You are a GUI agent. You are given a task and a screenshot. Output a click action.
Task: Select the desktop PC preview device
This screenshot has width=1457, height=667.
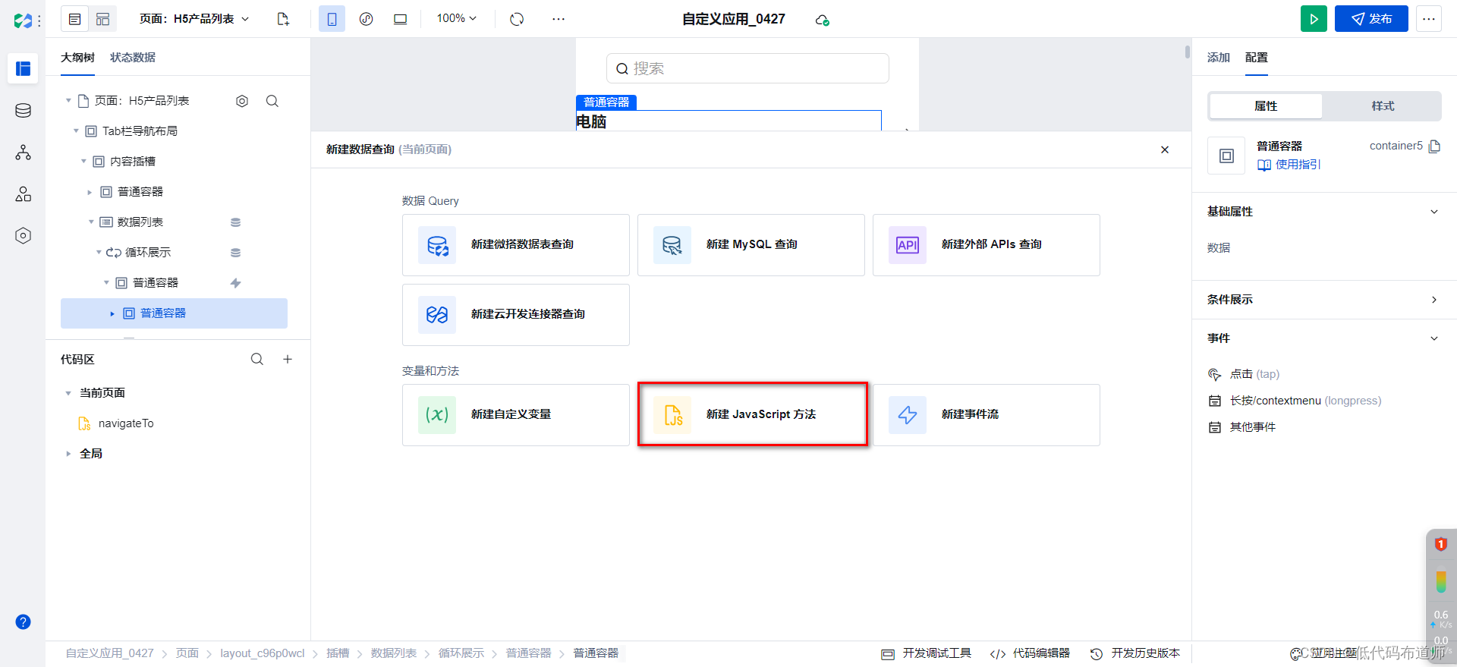pos(400,19)
